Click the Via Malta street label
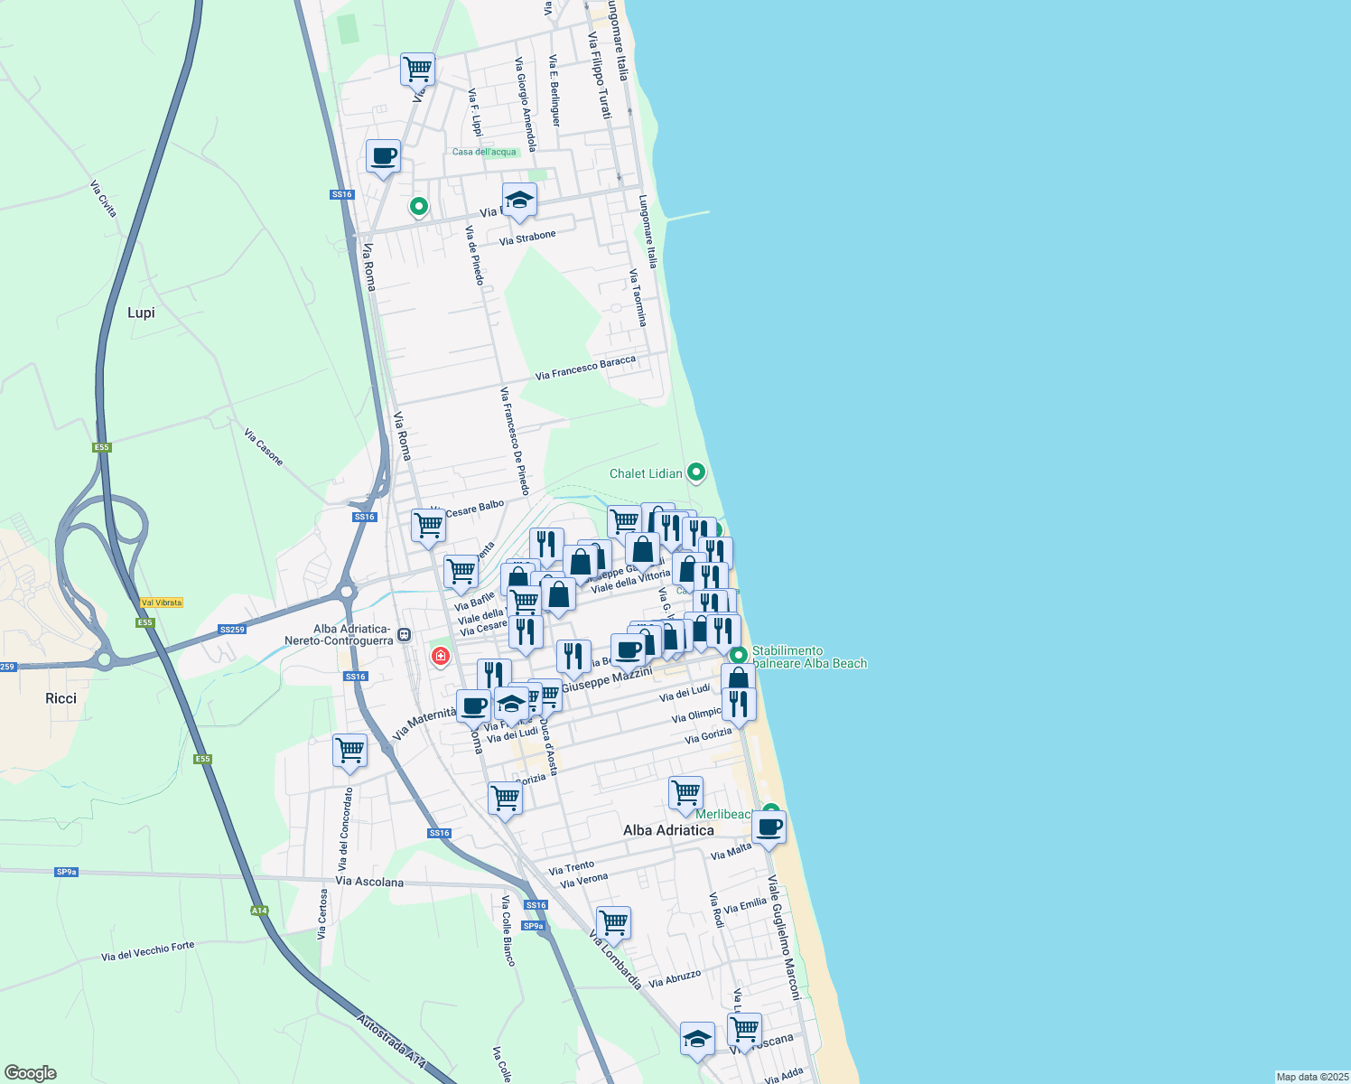 click(731, 851)
